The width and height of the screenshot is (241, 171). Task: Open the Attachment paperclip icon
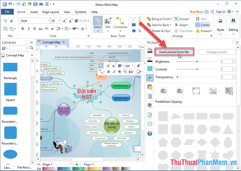(x=150, y=115)
